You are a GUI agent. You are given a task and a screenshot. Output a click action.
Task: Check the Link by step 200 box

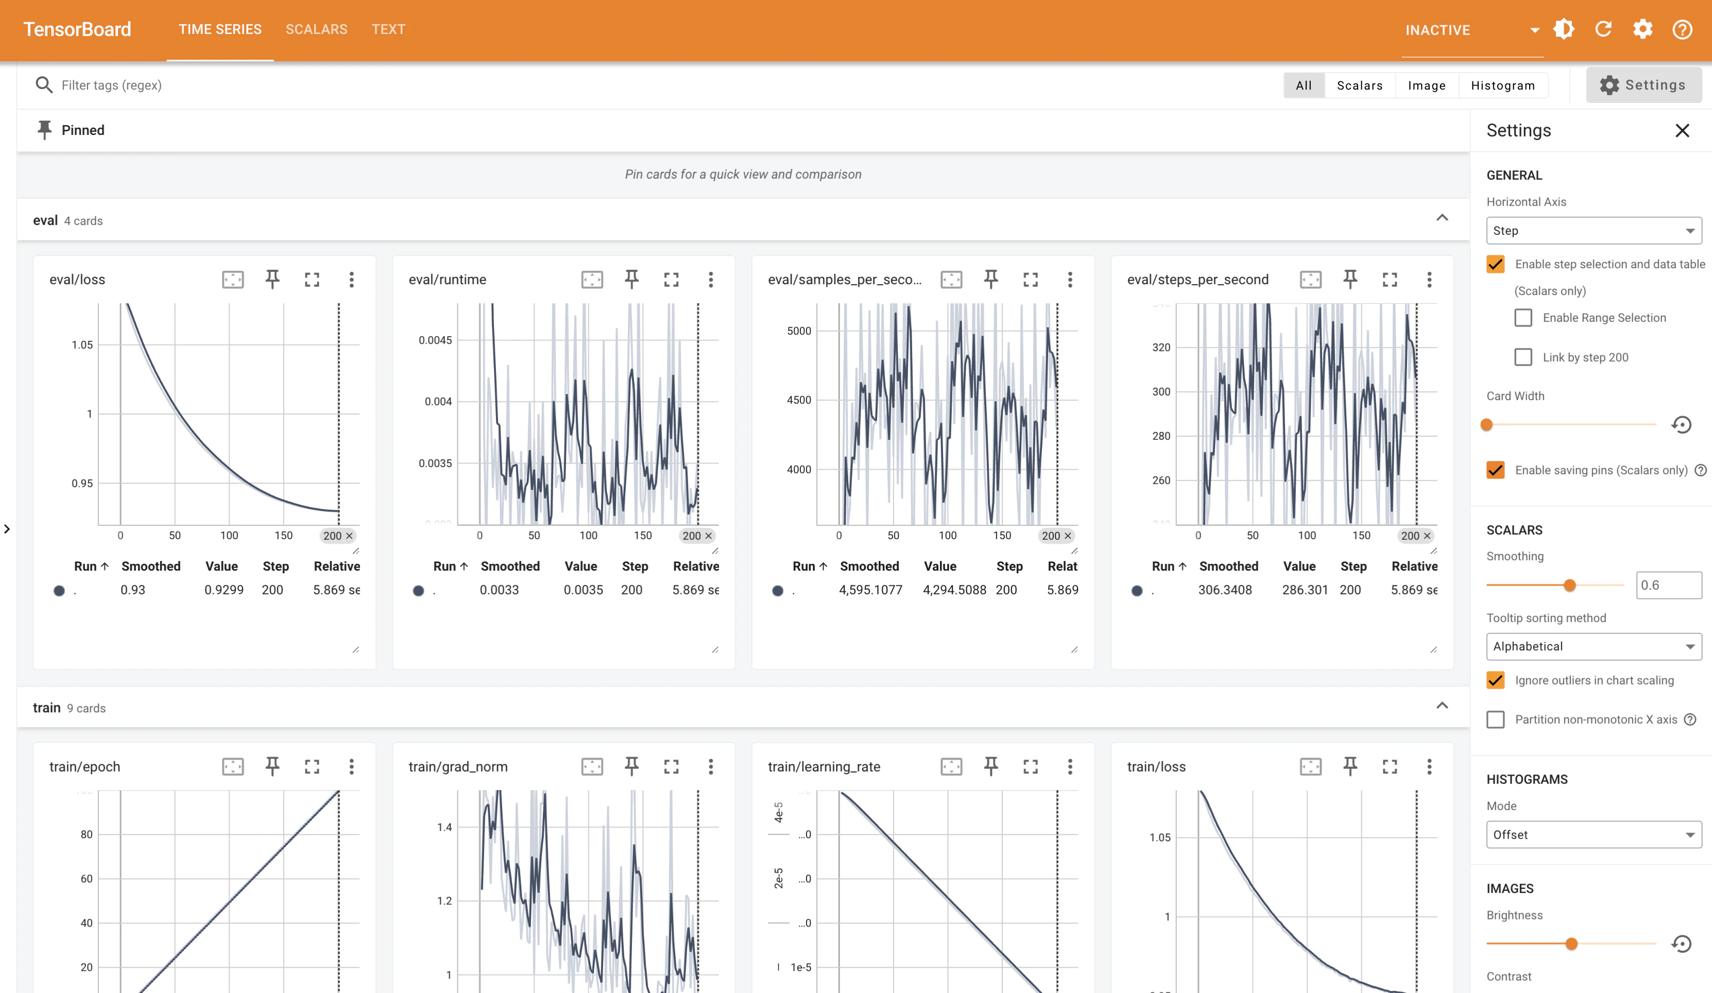(1523, 357)
